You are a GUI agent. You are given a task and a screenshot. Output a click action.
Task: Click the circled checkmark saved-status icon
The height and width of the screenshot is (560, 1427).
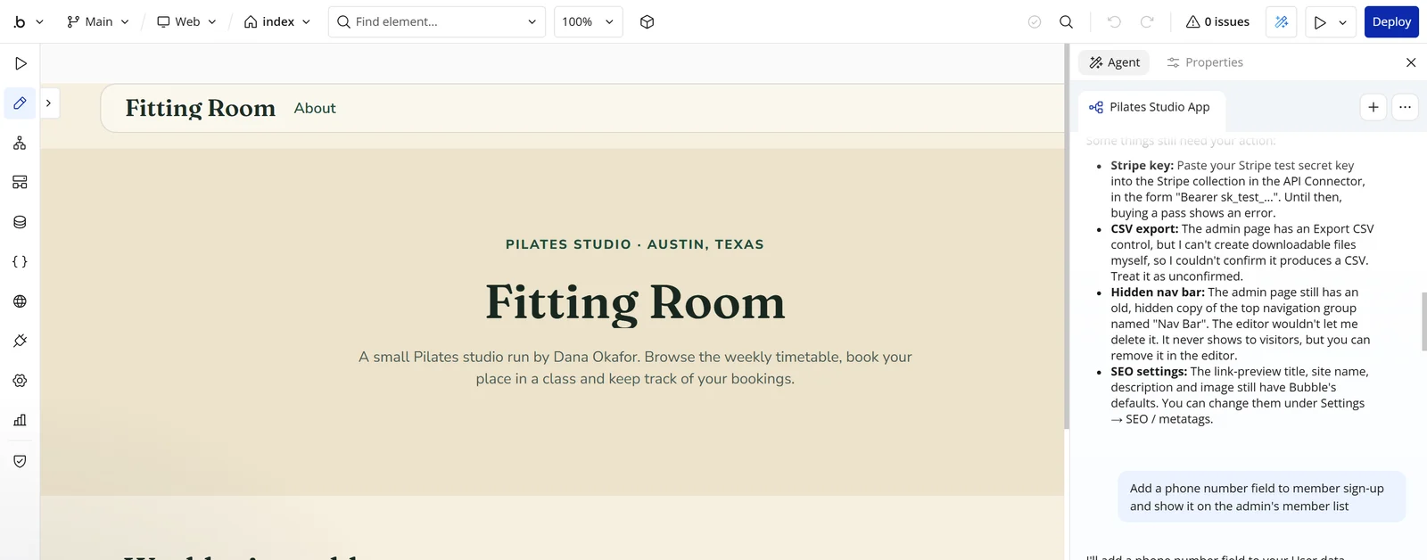(1035, 21)
